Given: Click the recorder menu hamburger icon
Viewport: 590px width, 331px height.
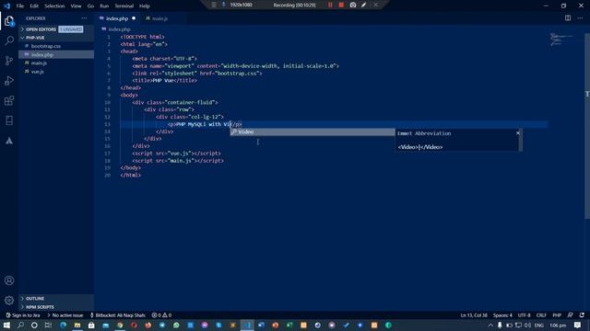Looking at the screenshot, I should pos(214,5).
